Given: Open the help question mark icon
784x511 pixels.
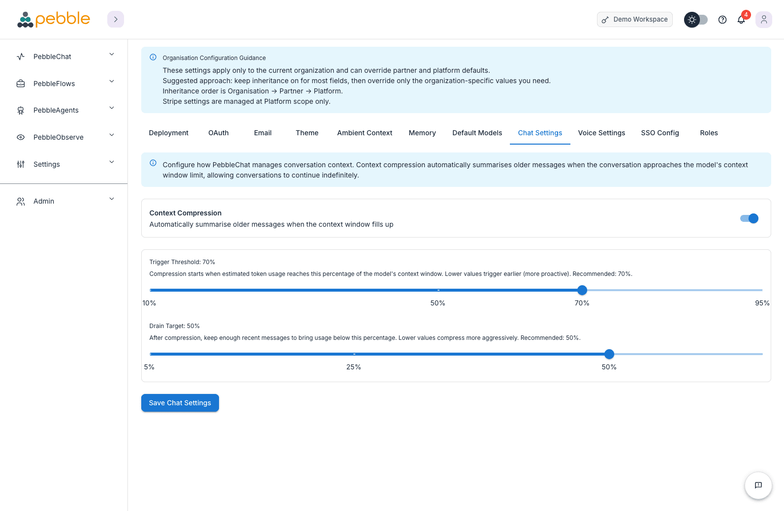Looking at the screenshot, I should click(x=722, y=20).
